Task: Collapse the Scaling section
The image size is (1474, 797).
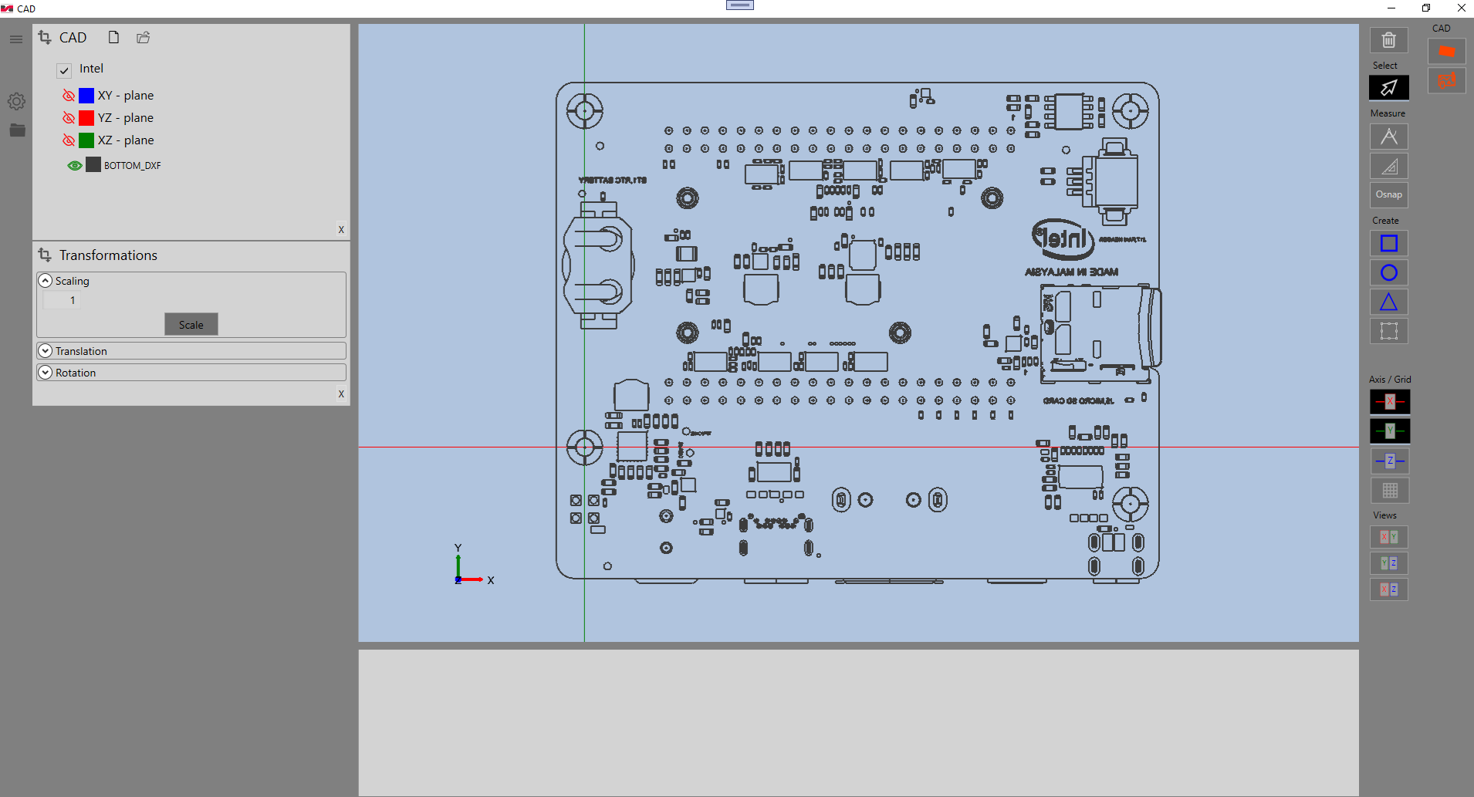Action: coord(46,281)
